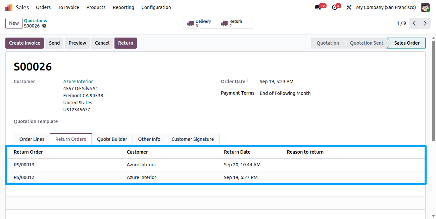This screenshot has height=219, width=436.
Task: Open the Orders menu
Action: coord(43,7)
